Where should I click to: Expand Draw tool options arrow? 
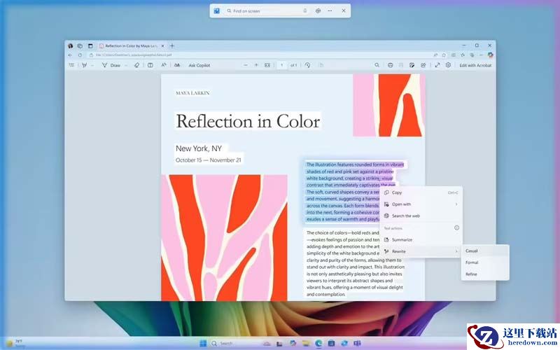click(126, 65)
